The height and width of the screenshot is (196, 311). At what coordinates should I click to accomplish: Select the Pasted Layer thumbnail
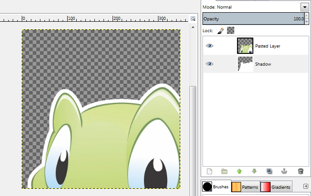click(245, 46)
